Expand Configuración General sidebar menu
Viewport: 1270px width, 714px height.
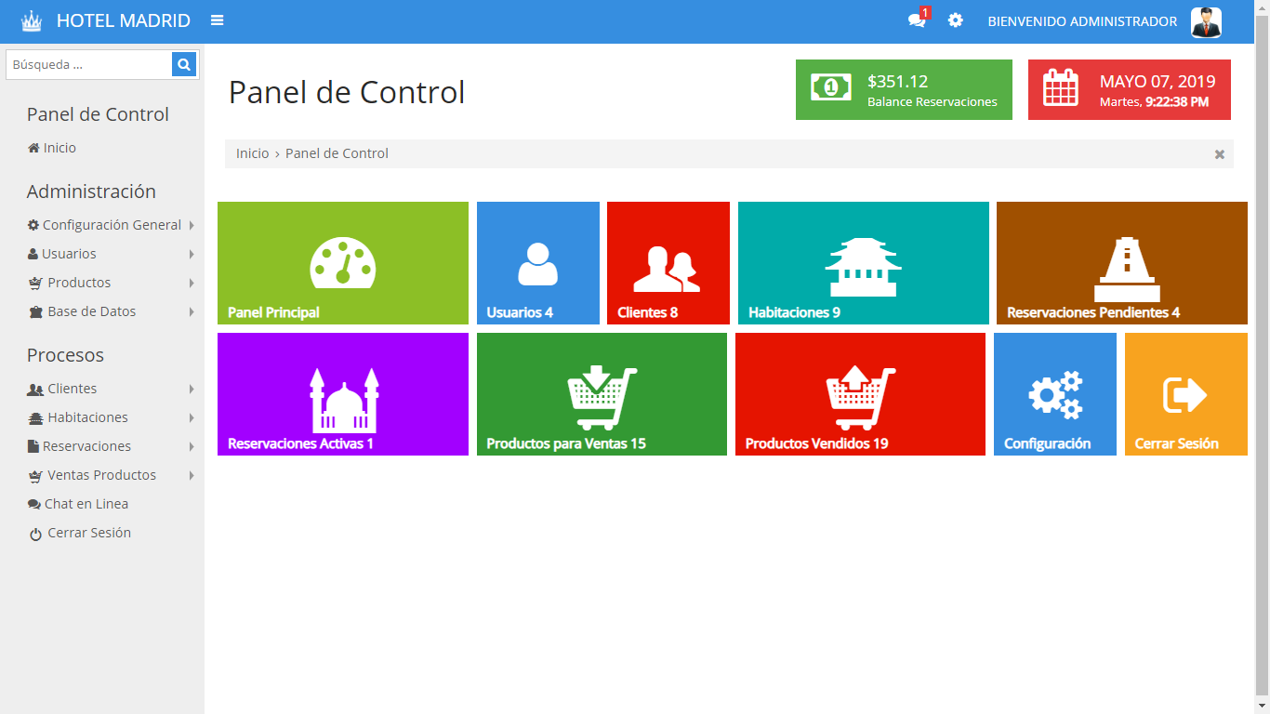(111, 225)
